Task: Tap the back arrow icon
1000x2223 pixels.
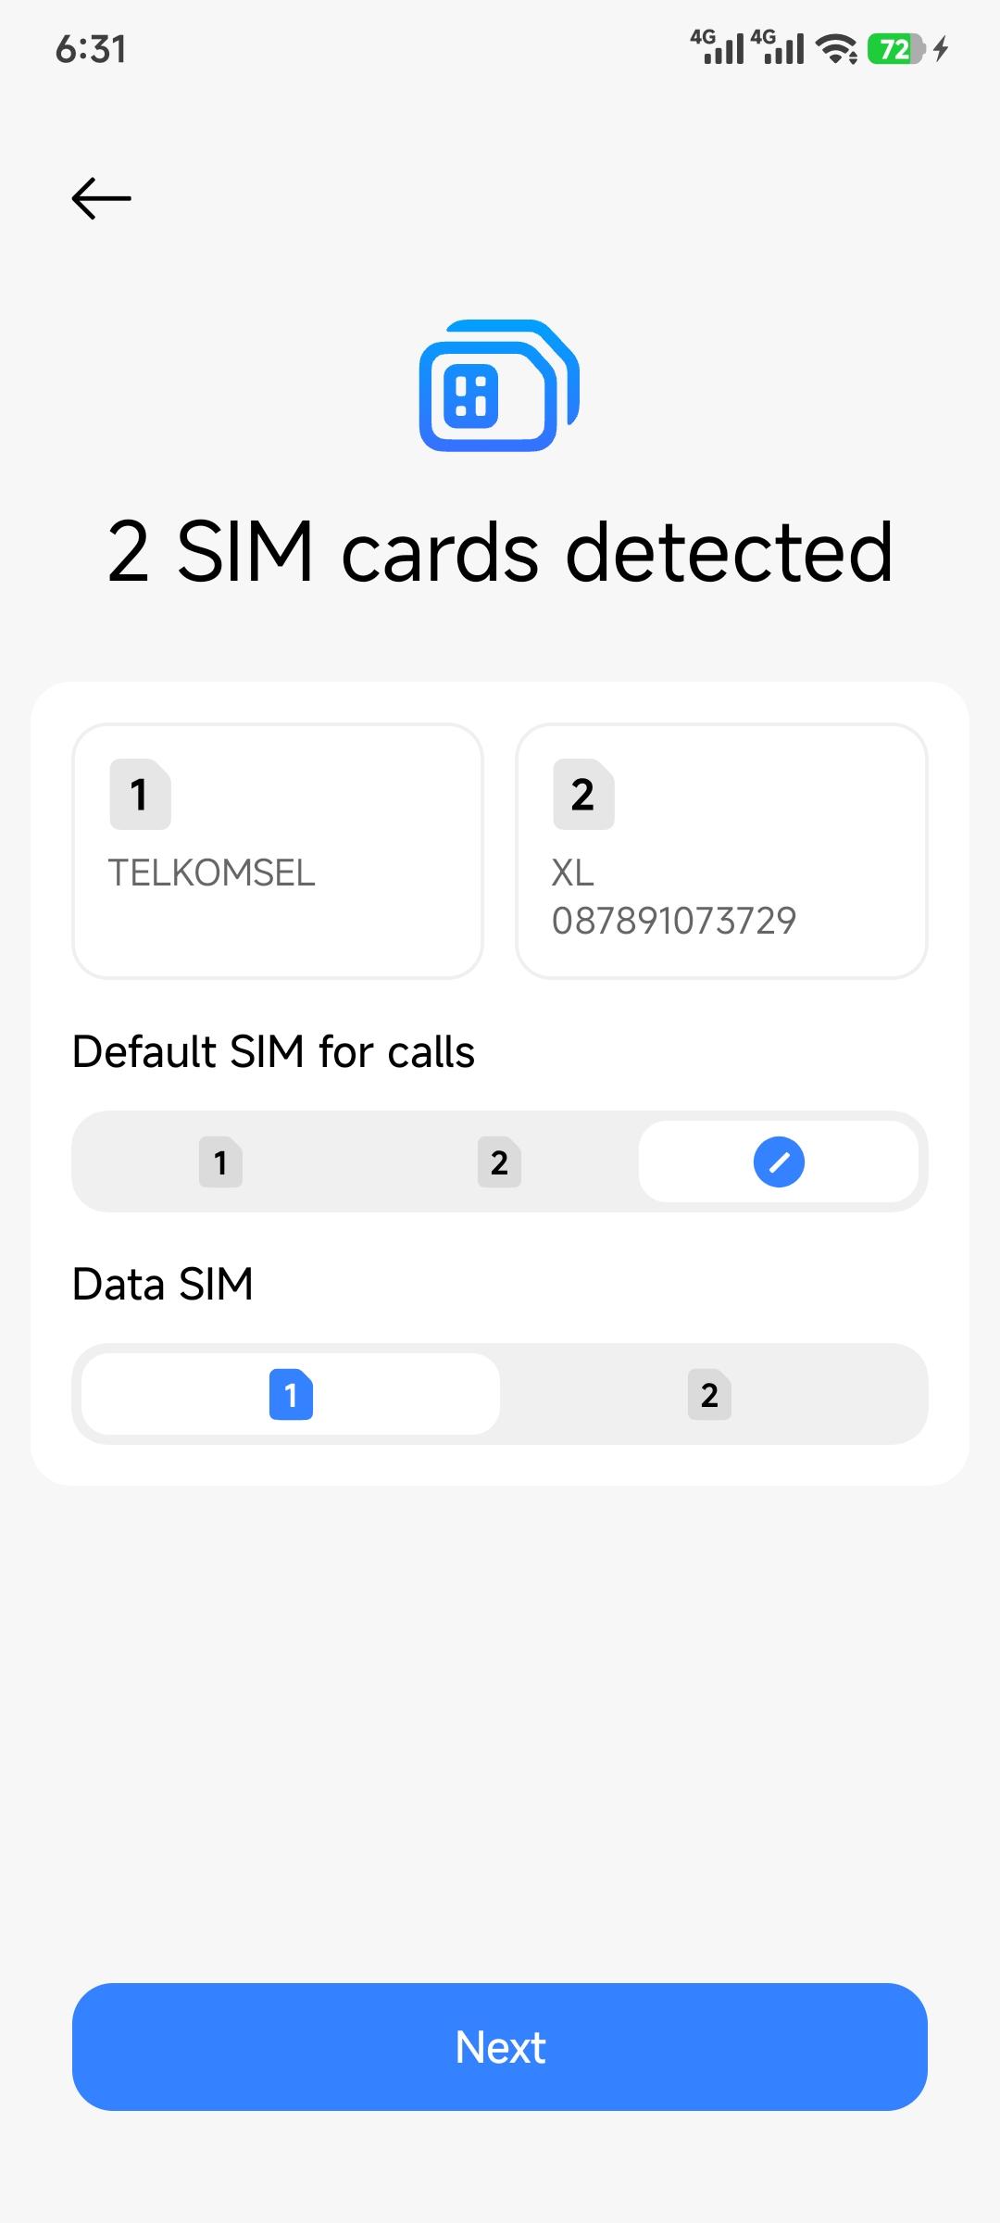Action: pyautogui.click(x=102, y=198)
